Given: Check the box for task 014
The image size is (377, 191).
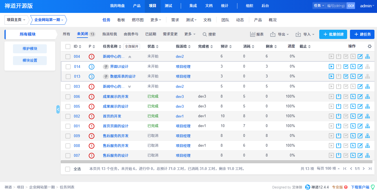Looking at the screenshot, I should coord(68,67).
